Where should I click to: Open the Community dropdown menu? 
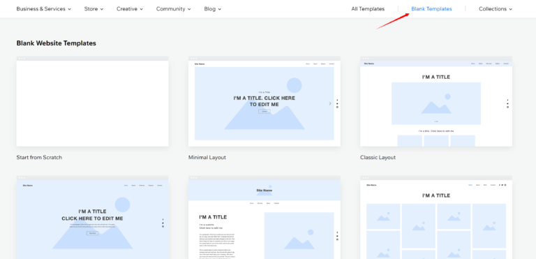[x=174, y=9]
